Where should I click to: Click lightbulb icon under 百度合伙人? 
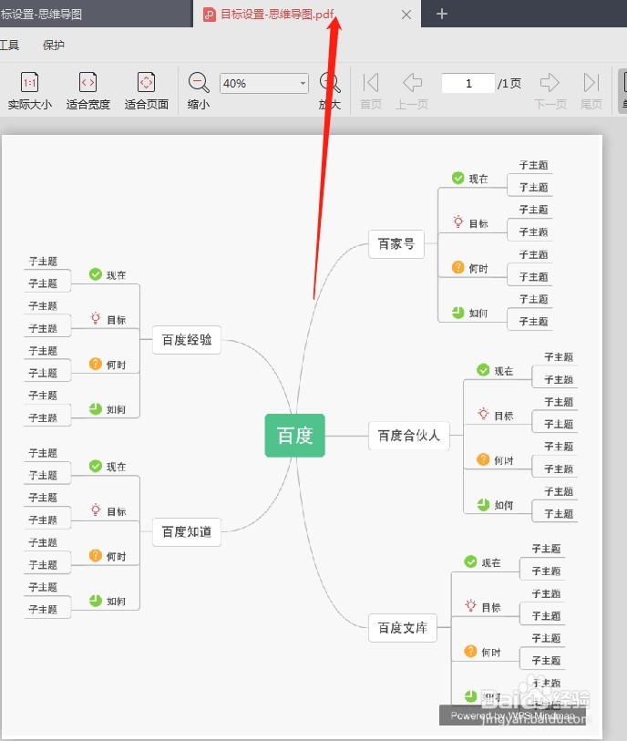pos(483,414)
